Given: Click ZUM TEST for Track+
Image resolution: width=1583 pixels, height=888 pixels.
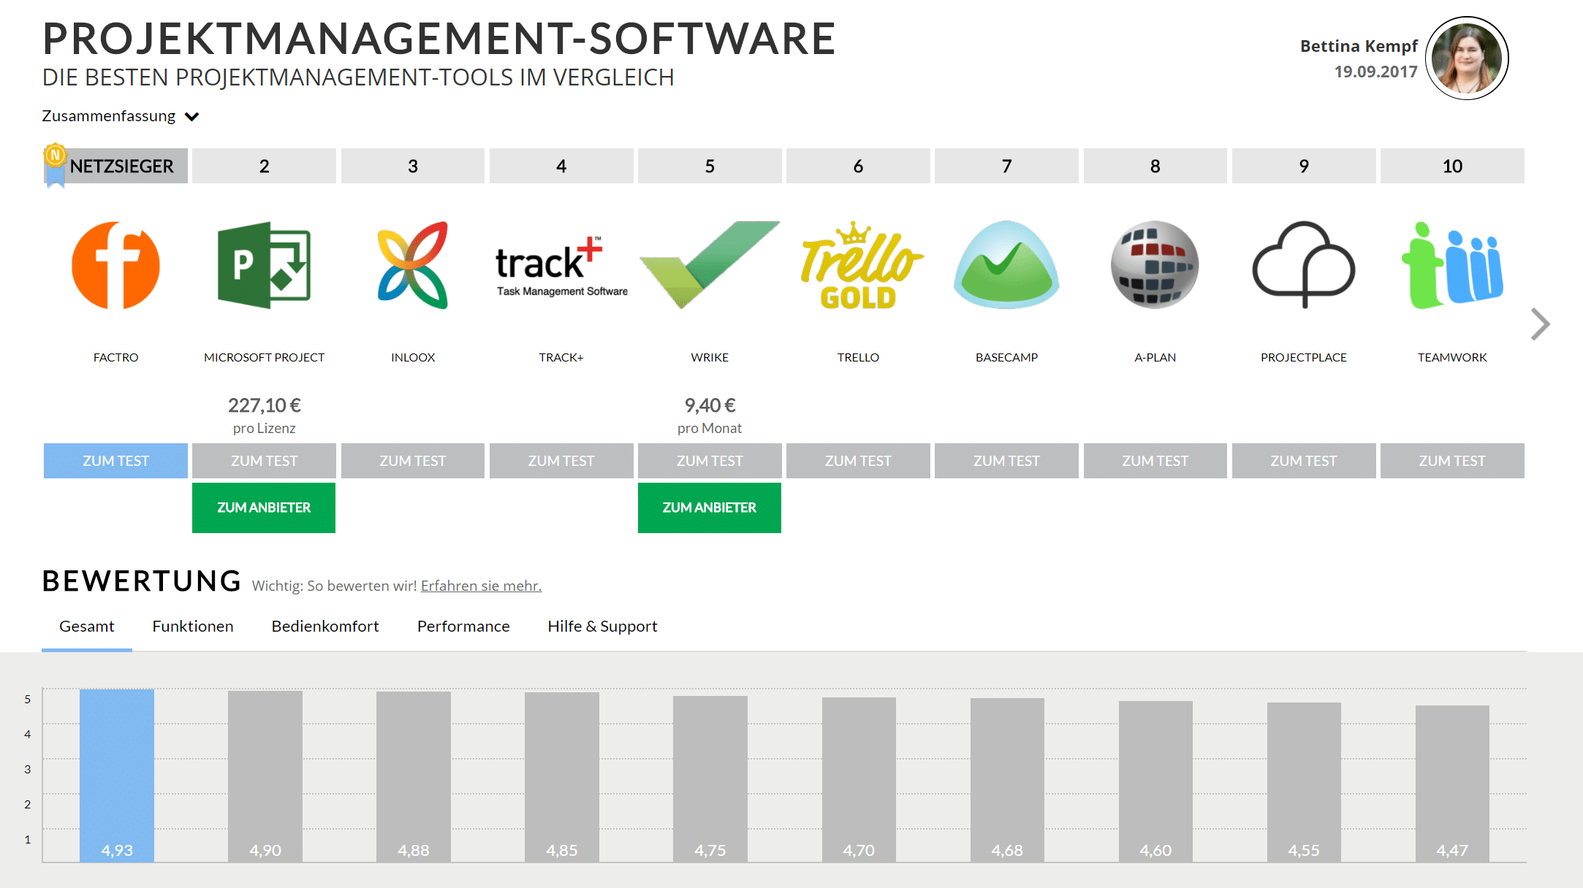Looking at the screenshot, I should [561, 461].
